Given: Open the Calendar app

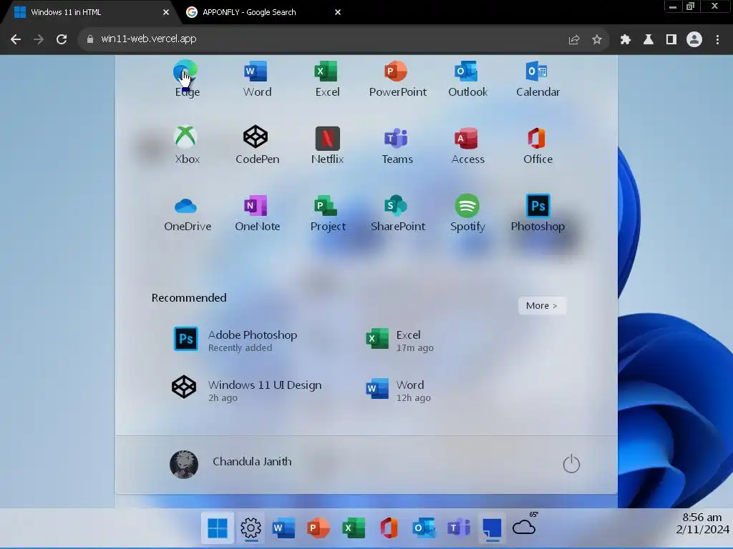Looking at the screenshot, I should (x=538, y=78).
